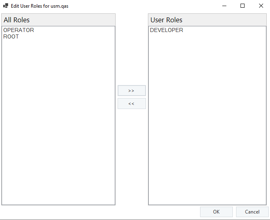Click the User Roles header label

(167, 20)
